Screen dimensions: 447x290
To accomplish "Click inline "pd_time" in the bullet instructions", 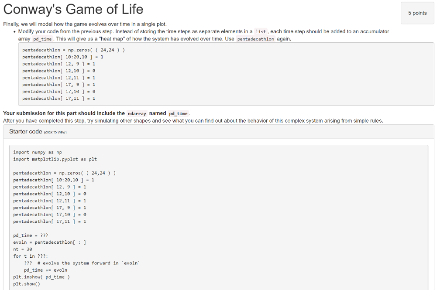I will click(42, 39).
